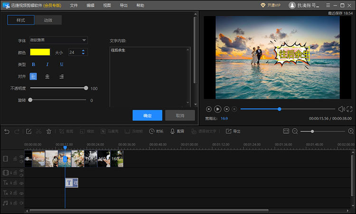Toggle underline text style
The height and width of the screenshot is (214, 356).
pyautogui.click(x=62, y=65)
